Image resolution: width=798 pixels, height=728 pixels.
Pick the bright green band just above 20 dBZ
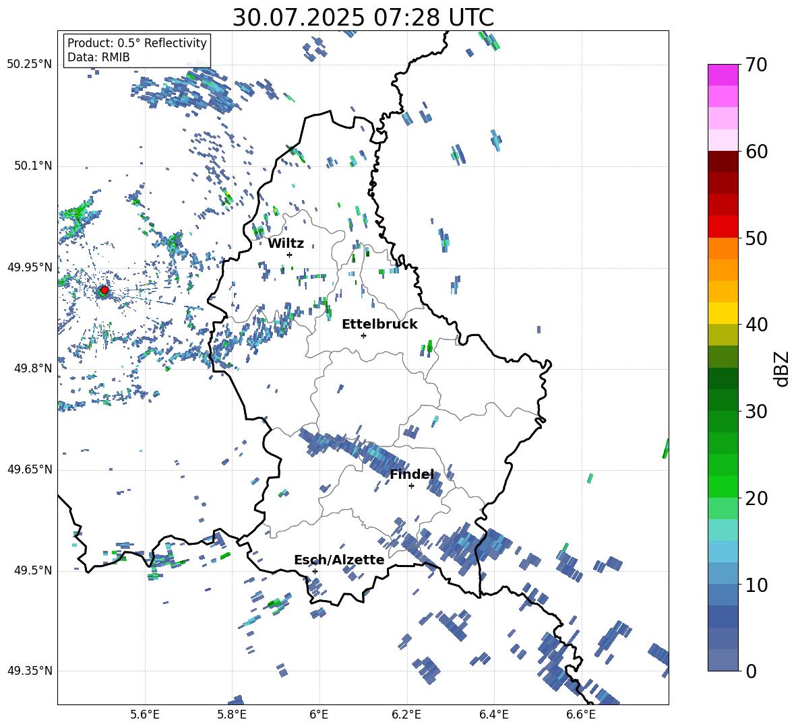[x=723, y=486]
